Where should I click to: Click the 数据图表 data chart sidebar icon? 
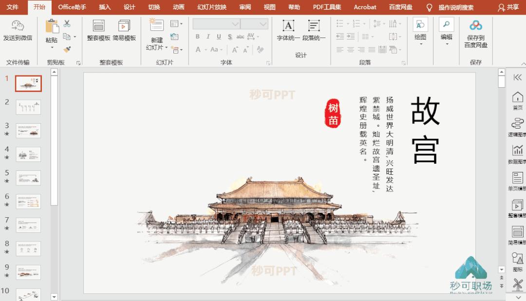(517, 150)
